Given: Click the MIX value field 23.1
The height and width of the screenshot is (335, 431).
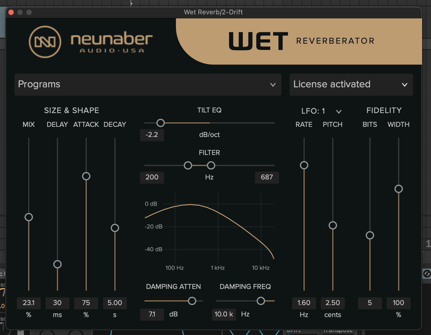Looking at the screenshot, I should [29, 303].
